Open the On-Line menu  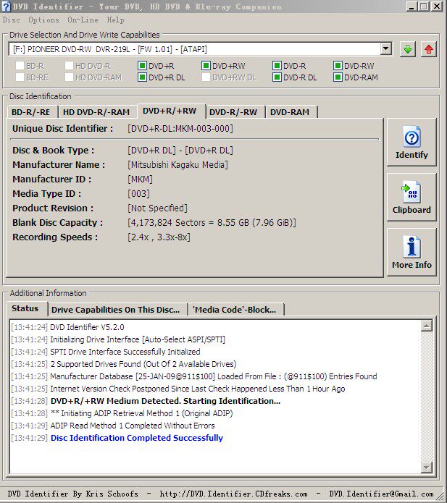(x=83, y=20)
